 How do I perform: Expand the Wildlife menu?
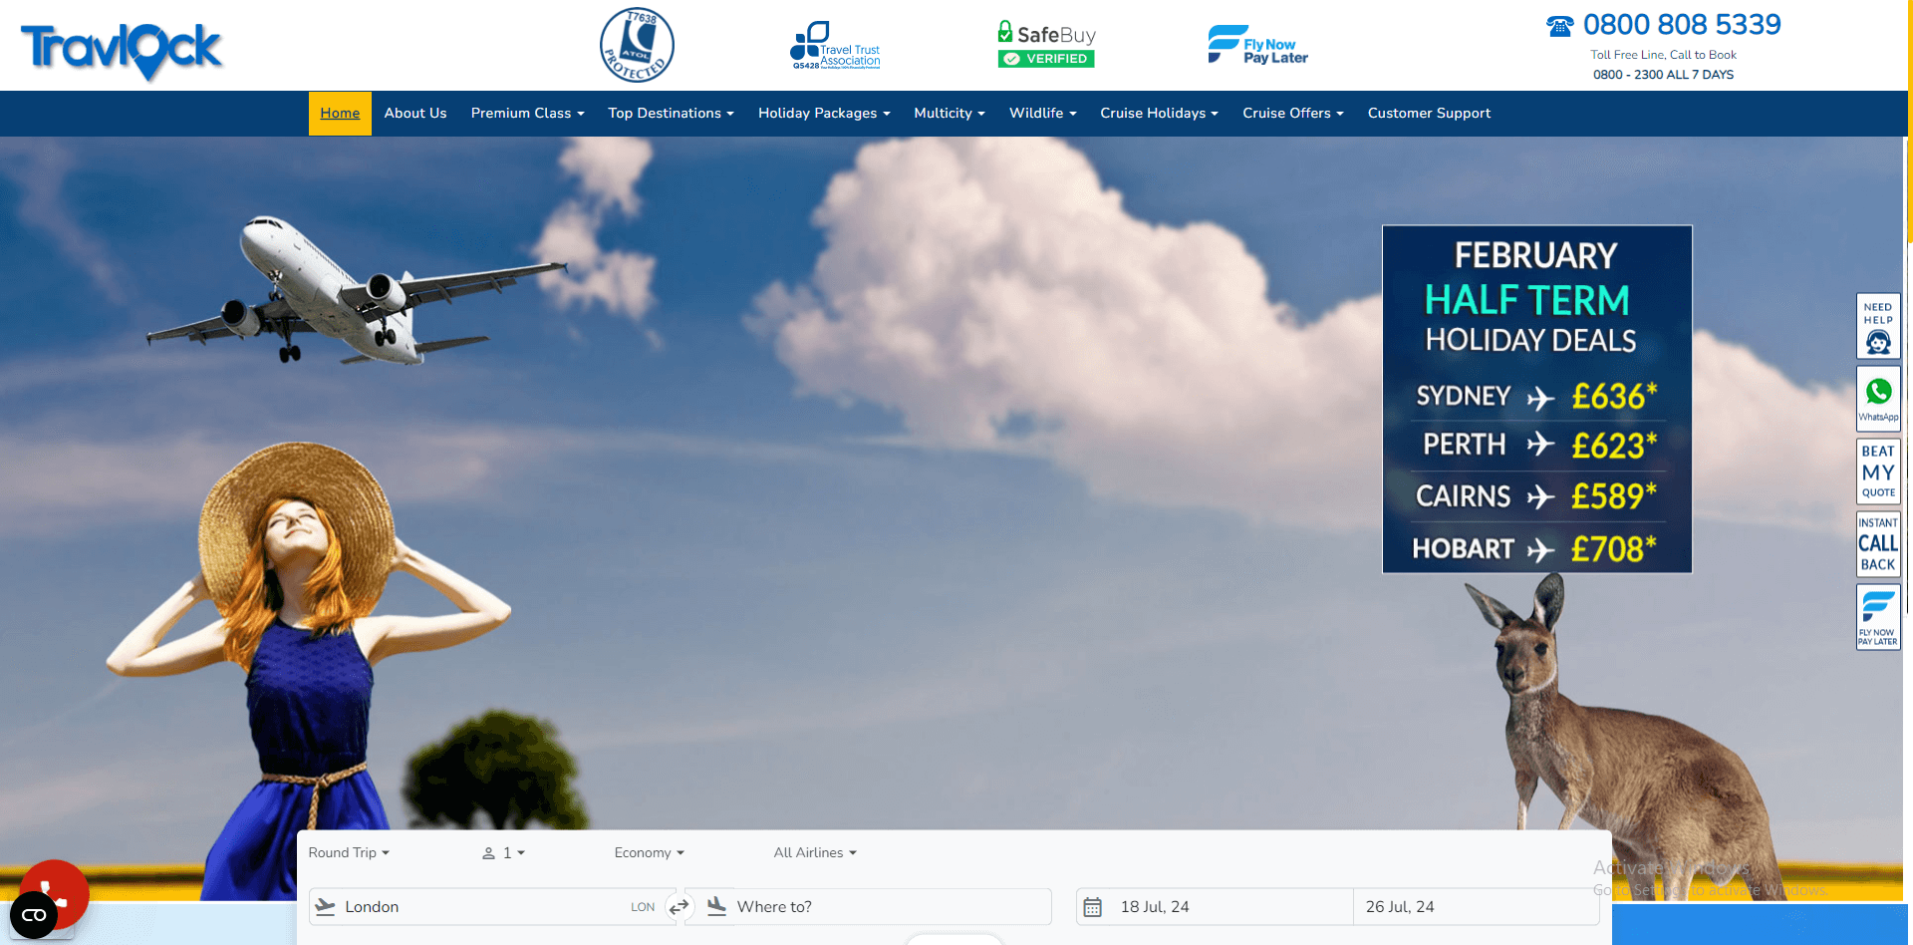(x=1042, y=114)
